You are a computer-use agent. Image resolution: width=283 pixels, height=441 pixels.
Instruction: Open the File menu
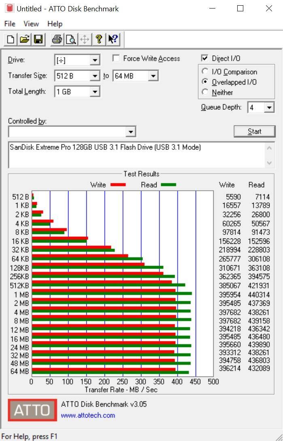tap(10, 24)
